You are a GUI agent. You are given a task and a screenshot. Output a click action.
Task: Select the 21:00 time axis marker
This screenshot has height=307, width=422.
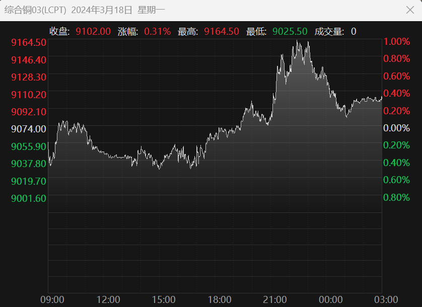tap(275, 300)
